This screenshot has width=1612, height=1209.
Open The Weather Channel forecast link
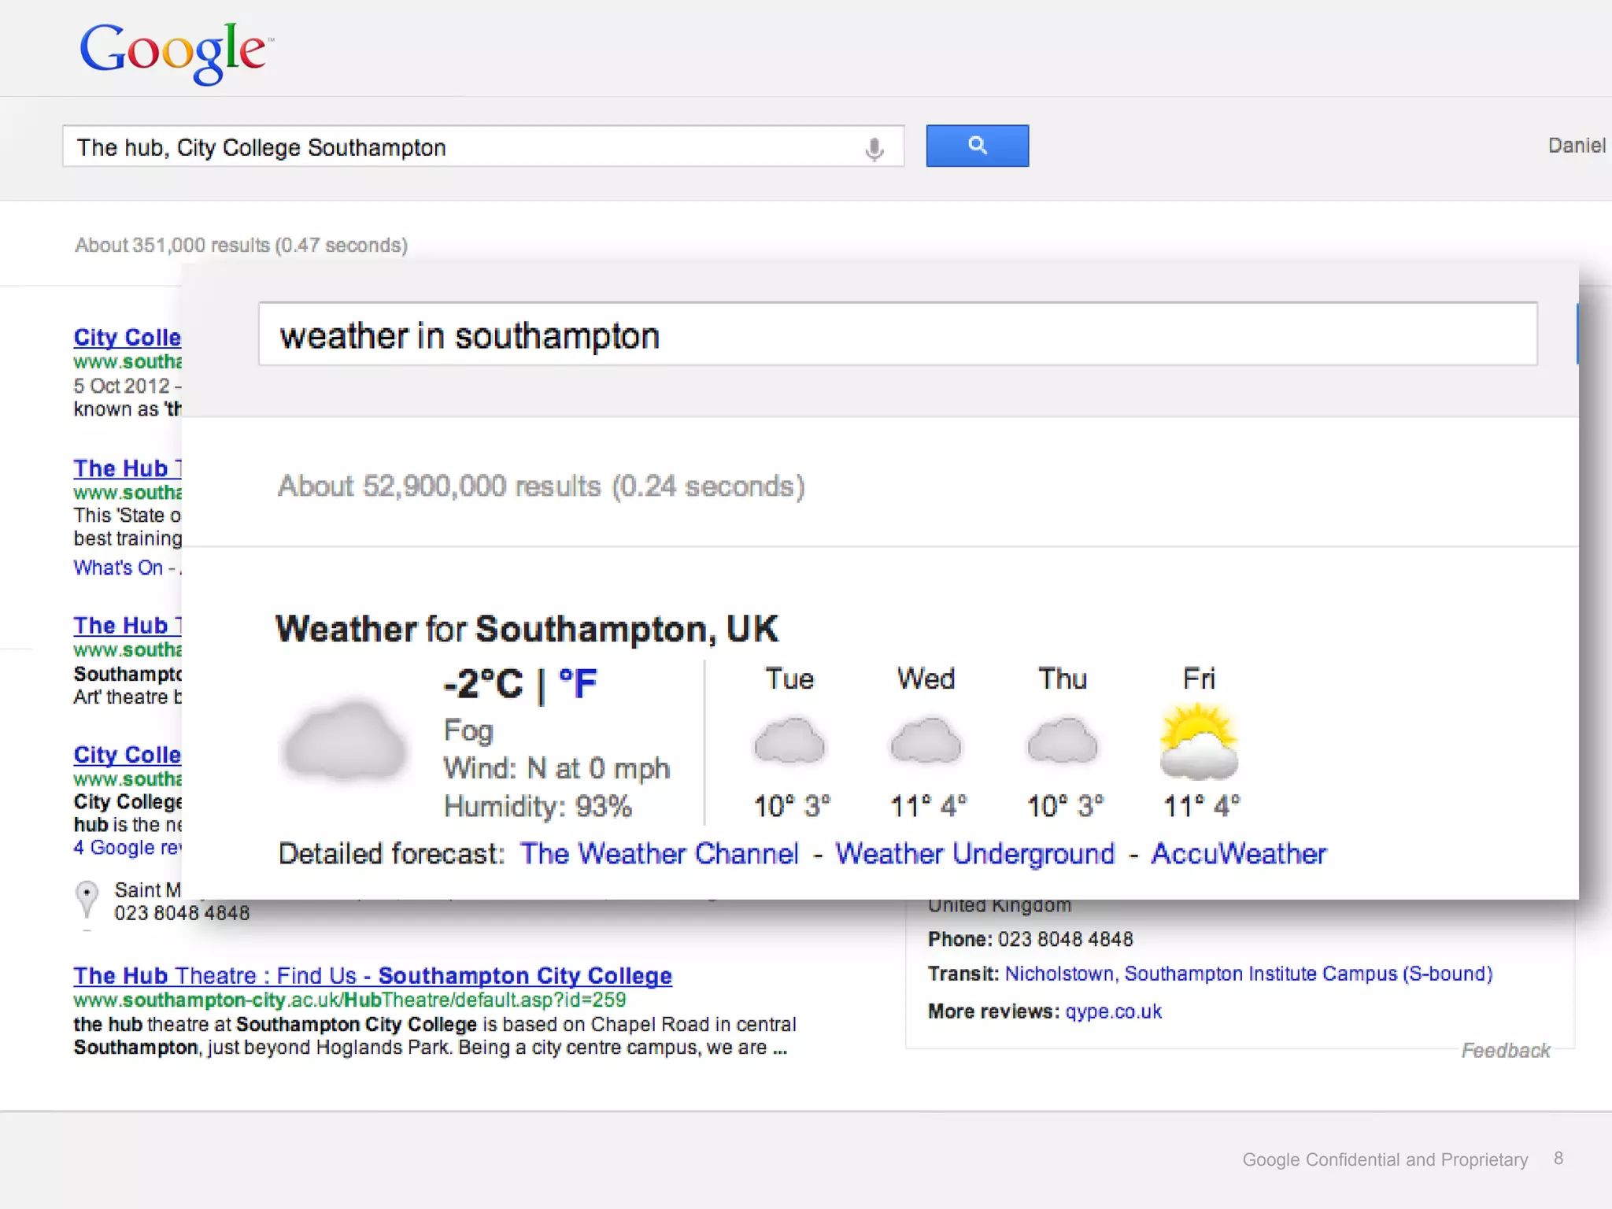pos(659,854)
